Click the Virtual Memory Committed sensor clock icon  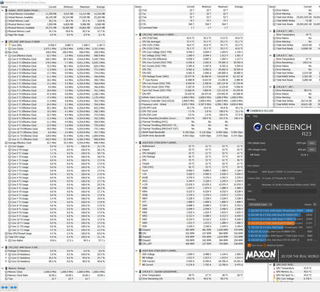pyautogui.click(x=6, y=13)
